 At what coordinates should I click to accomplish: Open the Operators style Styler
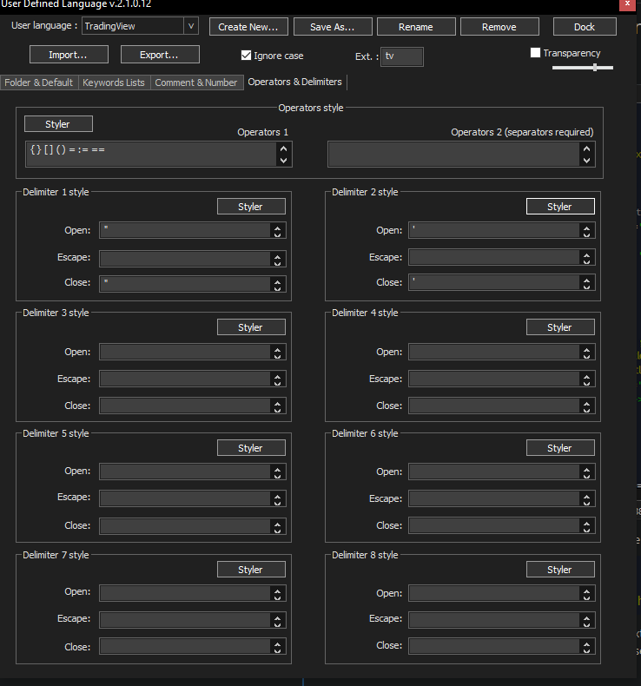(x=58, y=124)
